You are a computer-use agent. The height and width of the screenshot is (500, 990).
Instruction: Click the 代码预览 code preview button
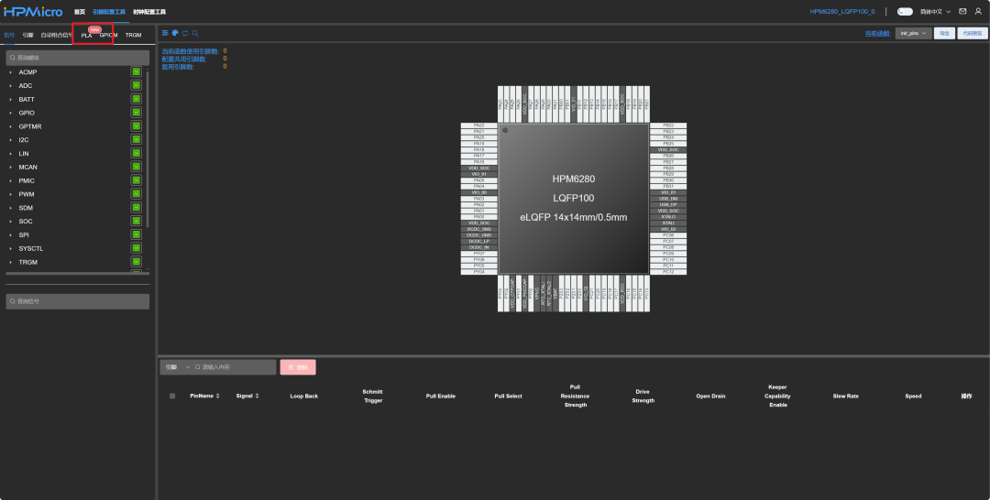click(973, 33)
